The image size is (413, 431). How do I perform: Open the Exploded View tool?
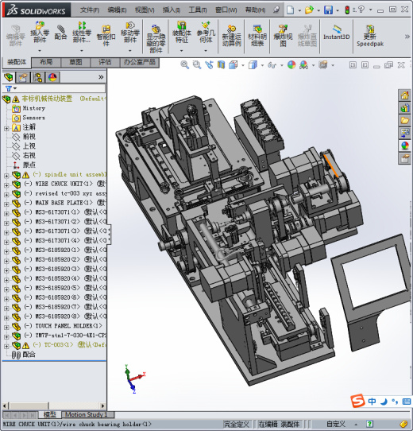283,36
